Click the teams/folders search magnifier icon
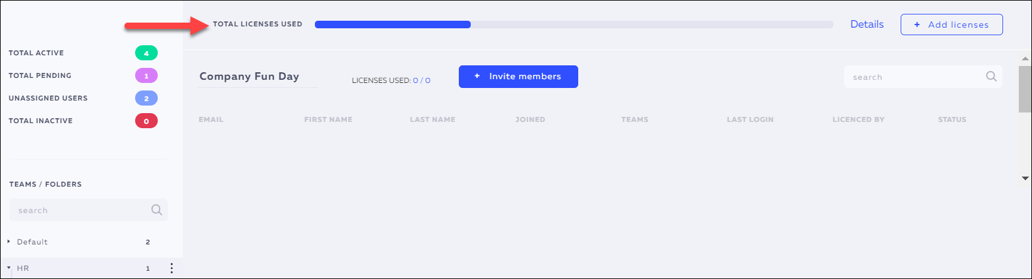The height and width of the screenshot is (279, 1032). click(x=156, y=210)
